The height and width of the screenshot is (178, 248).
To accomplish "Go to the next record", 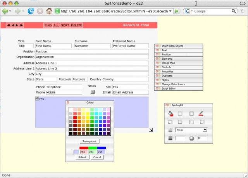I will 17,25.
